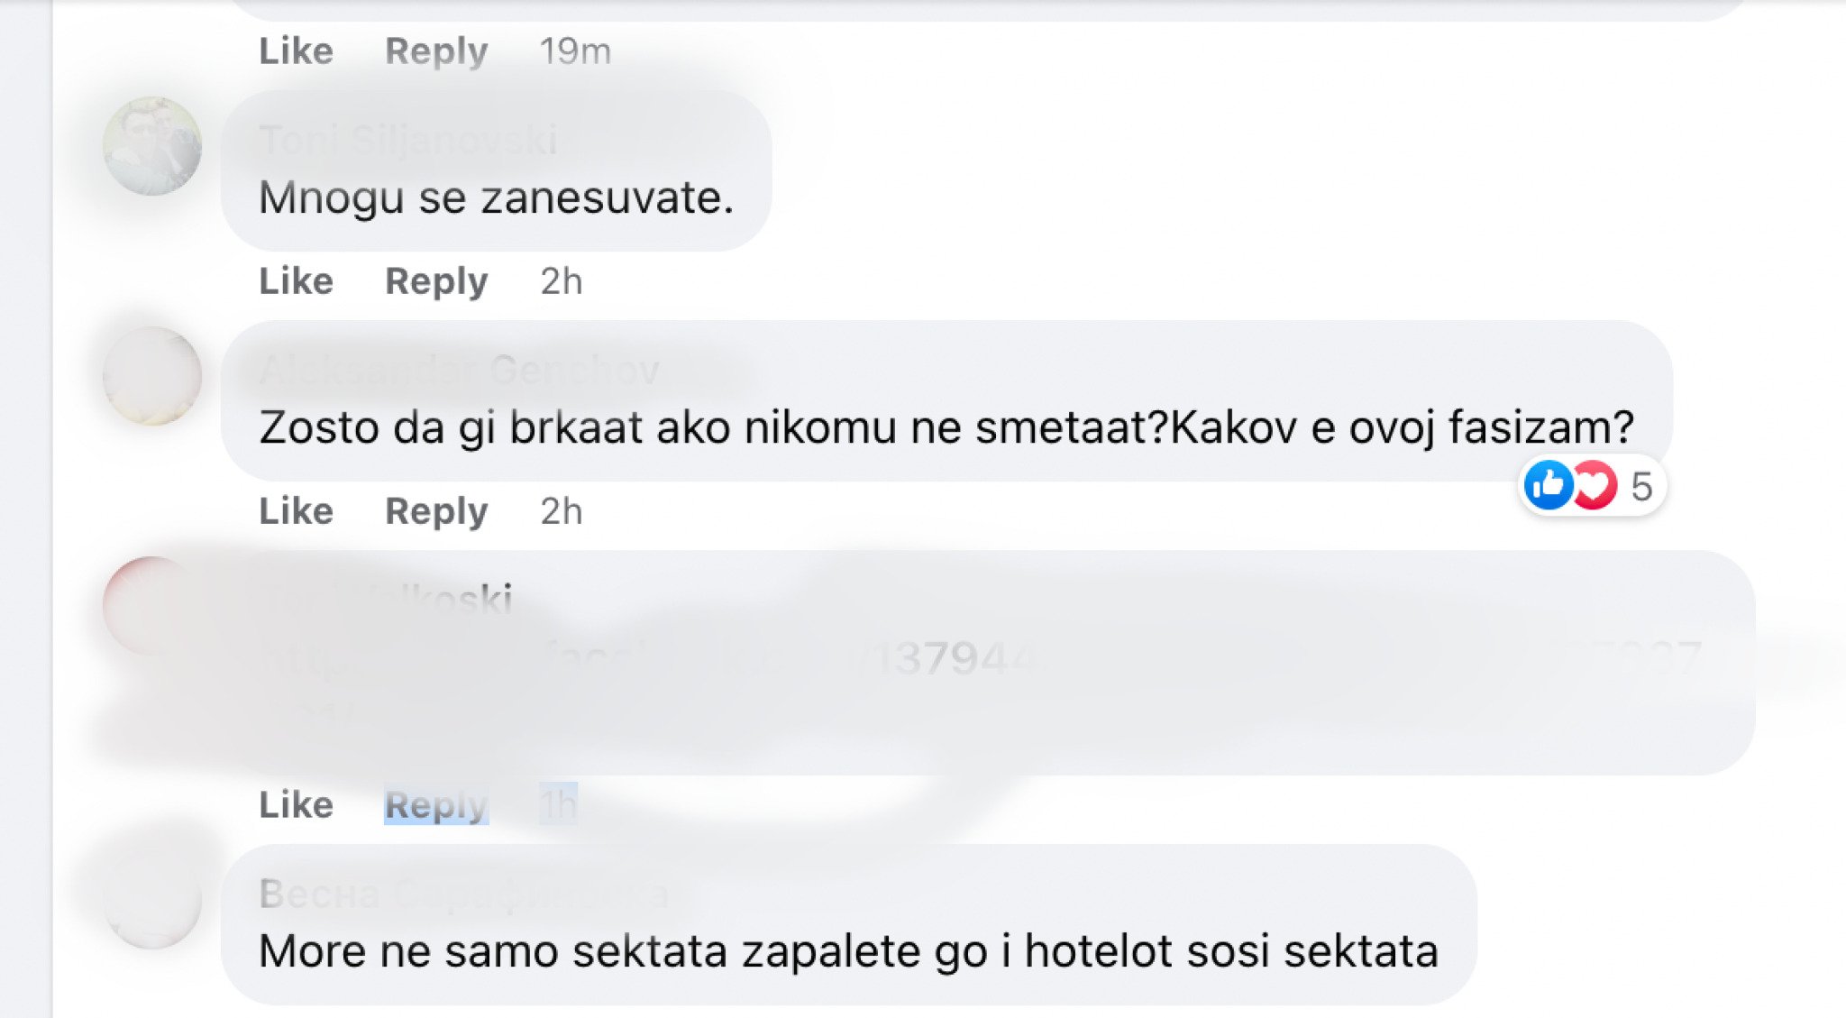This screenshot has width=1846, height=1018.
Task: Open the reaction count showing 5
Action: pos(1641,487)
